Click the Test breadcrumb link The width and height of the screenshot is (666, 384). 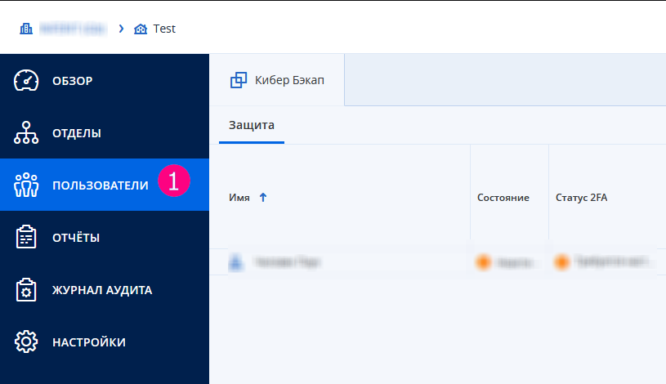point(164,29)
